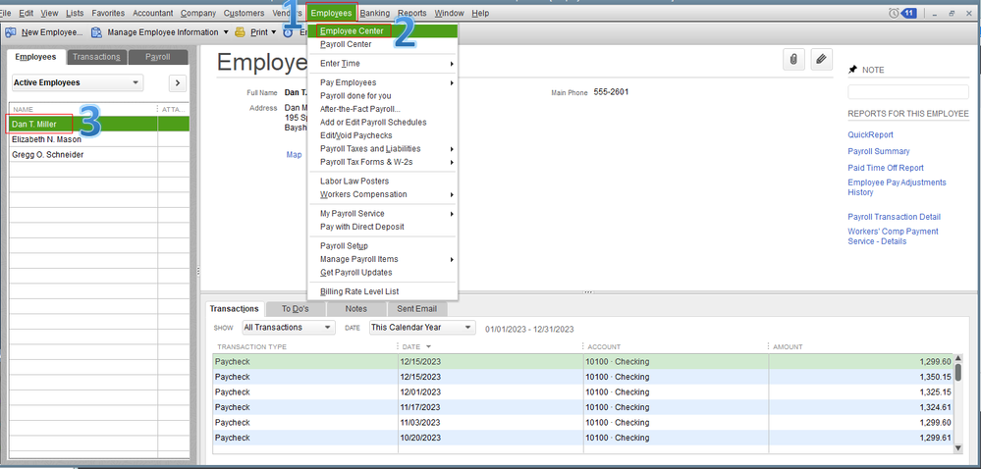981x469 pixels.
Task: Expand the Enter Time submenu
Action: [451, 64]
